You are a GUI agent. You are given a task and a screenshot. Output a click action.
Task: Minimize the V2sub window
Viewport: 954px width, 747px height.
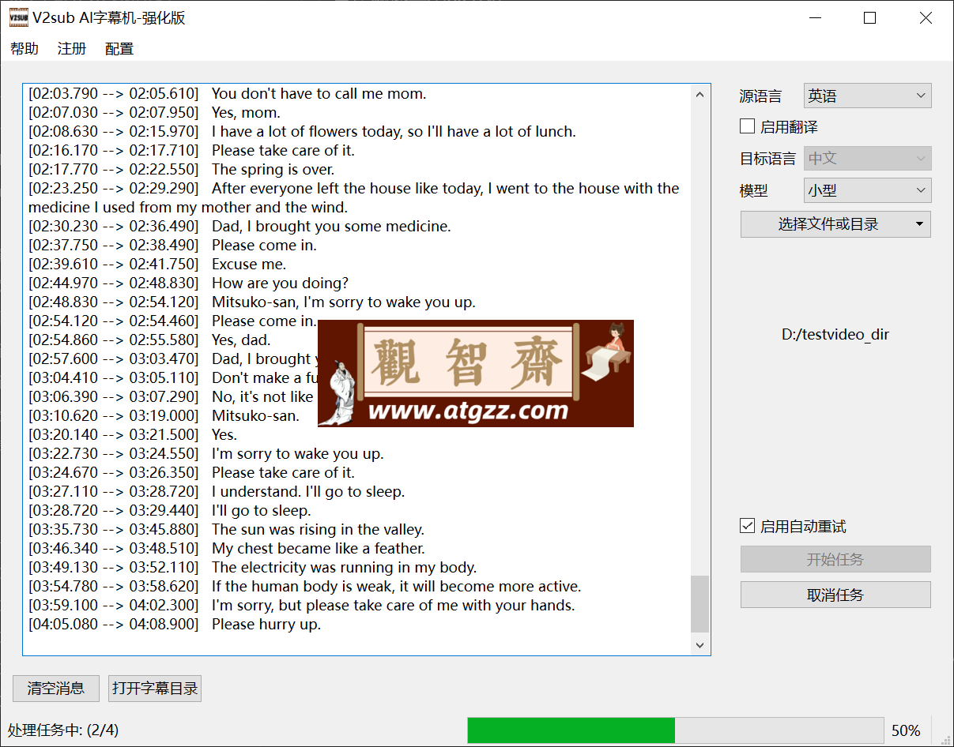[x=815, y=18]
